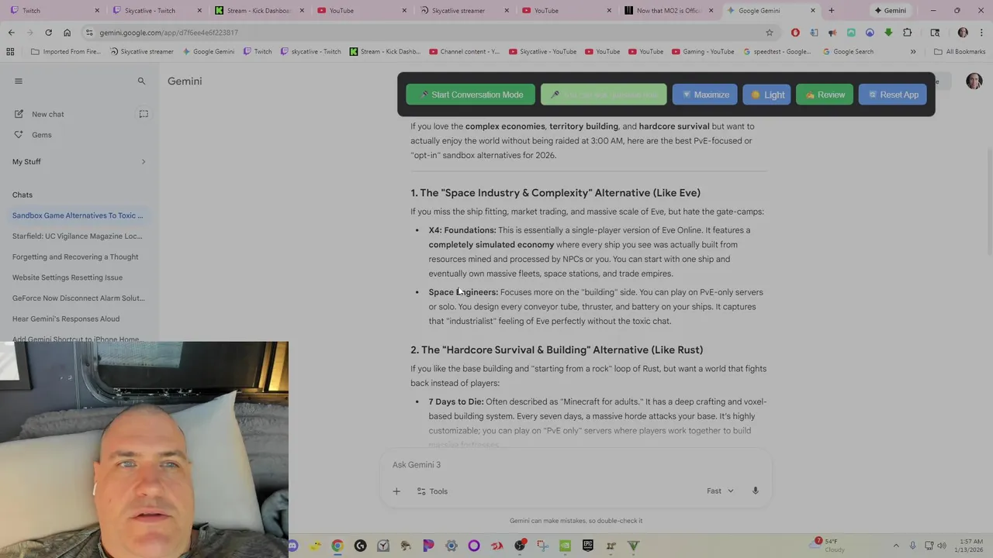Open chat Starfield: UC Vigilance Magazine
993x558 pixels.
[78, 236]
